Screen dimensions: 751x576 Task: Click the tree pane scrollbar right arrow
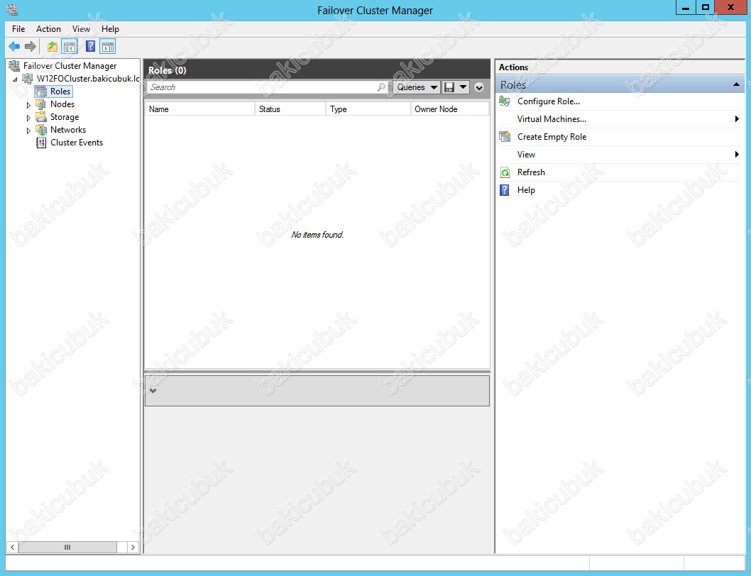click(133, 548)
